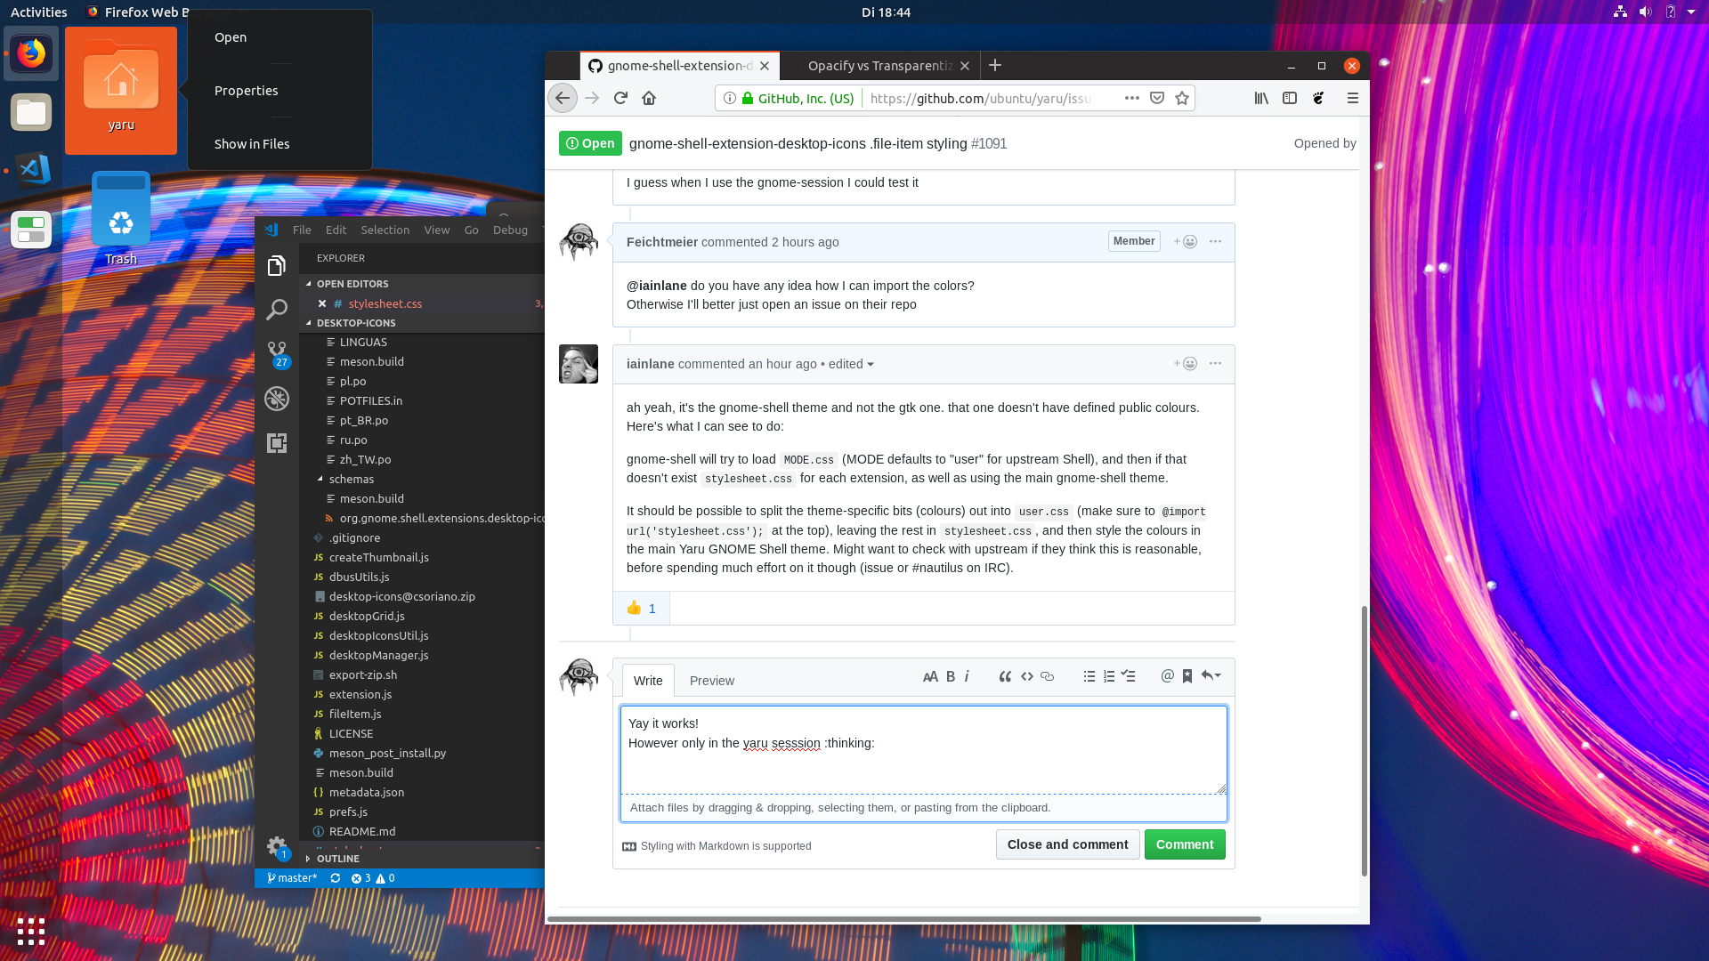Screen dimensions: 1709x961
Task: Click the thumbs up reaction on iainlane's comment
Action: pos(641,609)
